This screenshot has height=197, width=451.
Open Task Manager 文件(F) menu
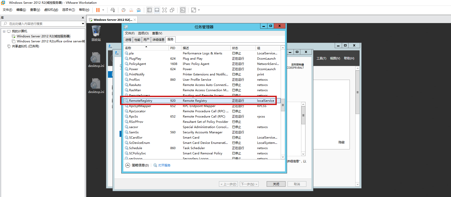(130, 33)
